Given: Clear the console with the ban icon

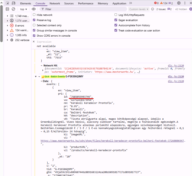Looking at the screenshot, I should (x=13, y=9).
